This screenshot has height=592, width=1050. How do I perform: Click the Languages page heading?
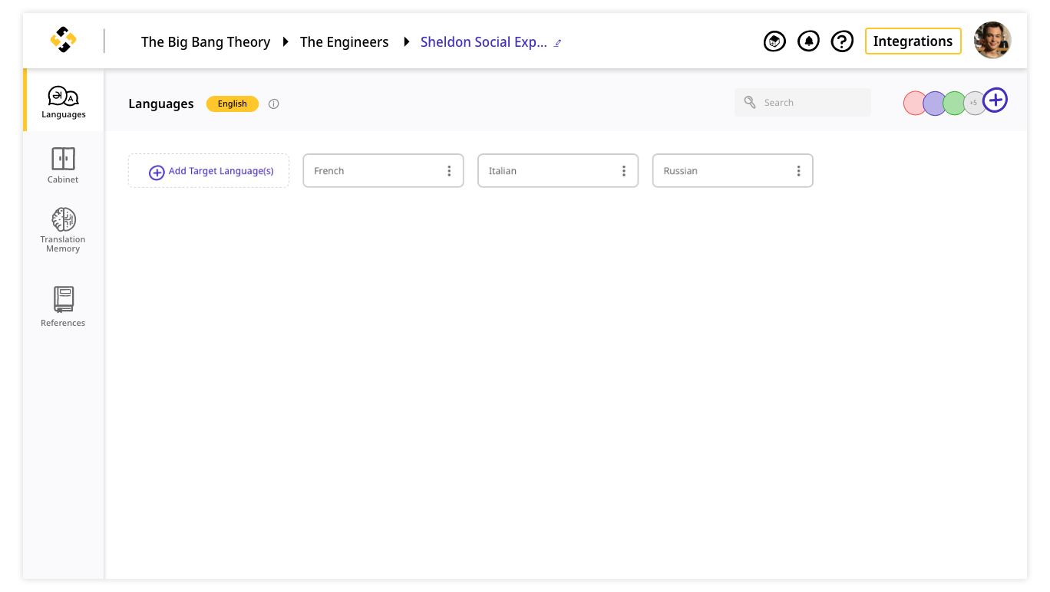(161, 104)
